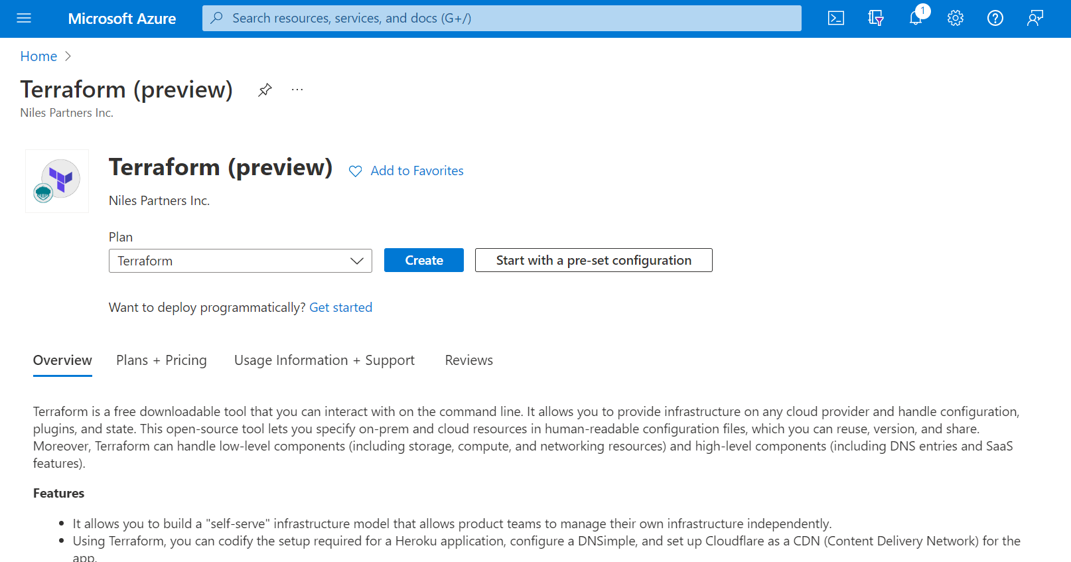Follow the Get started link

click(x=340, y=307)
